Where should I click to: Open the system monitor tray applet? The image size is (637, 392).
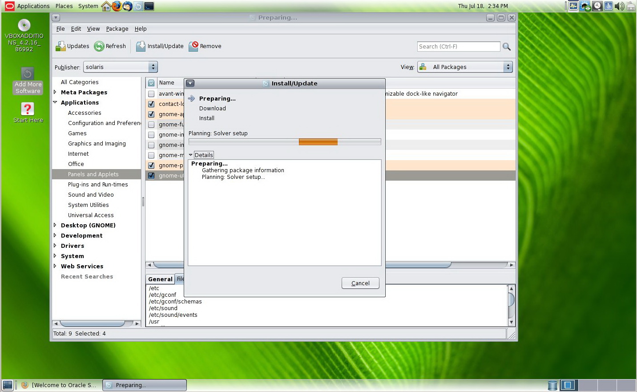tap(573, 6)
